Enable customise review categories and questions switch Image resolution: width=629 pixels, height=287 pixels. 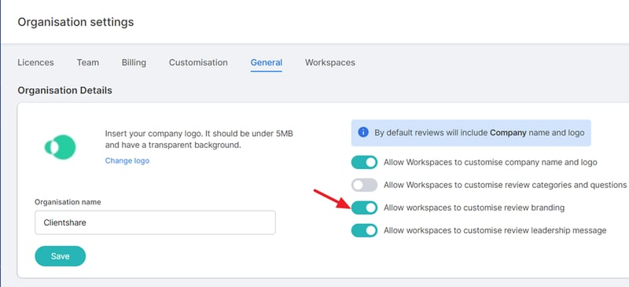click(x=364, y=185)
